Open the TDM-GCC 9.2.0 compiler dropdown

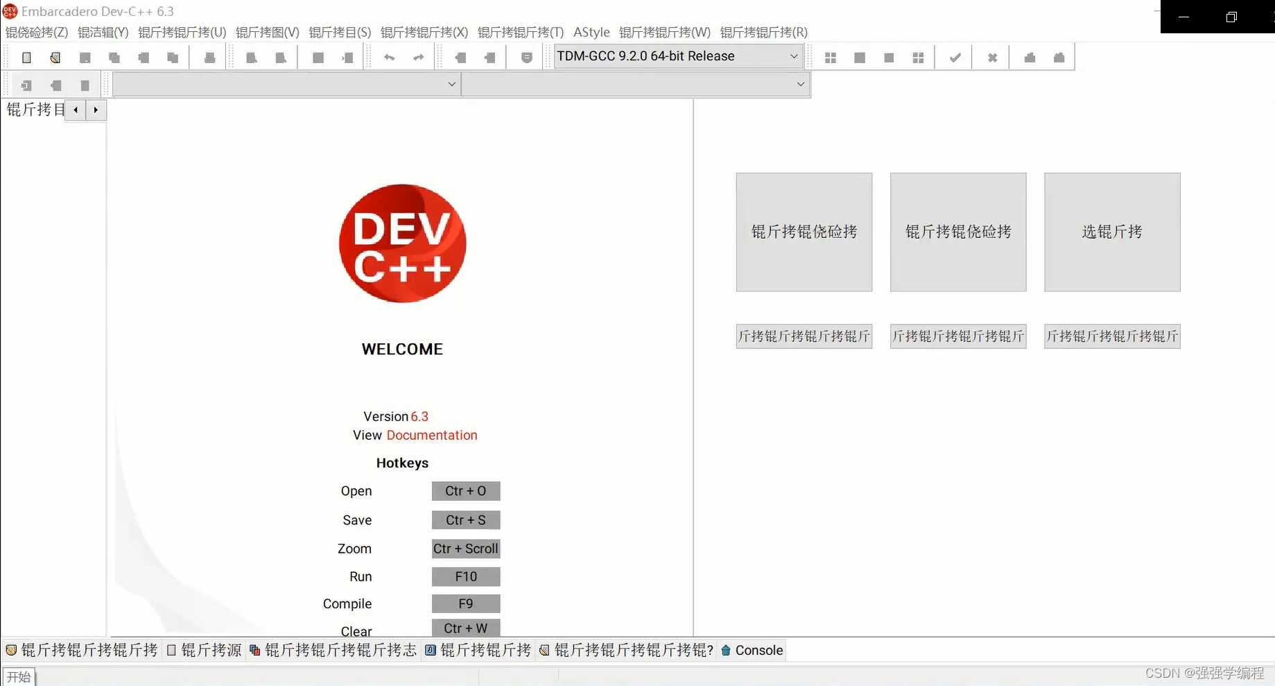point(795,56)
